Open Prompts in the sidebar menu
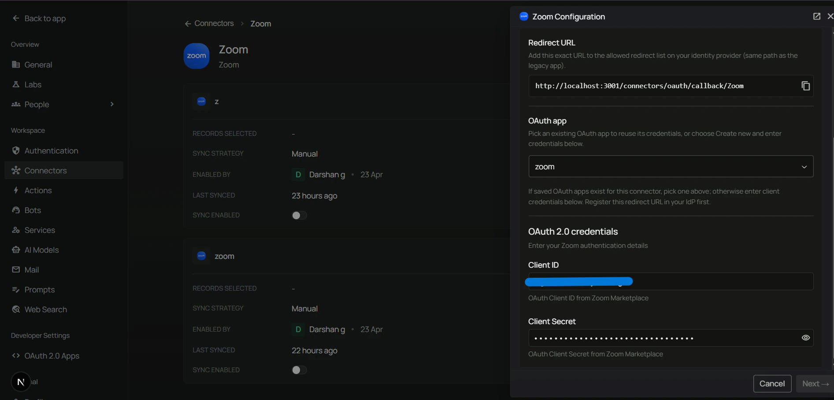 [64, 289]
